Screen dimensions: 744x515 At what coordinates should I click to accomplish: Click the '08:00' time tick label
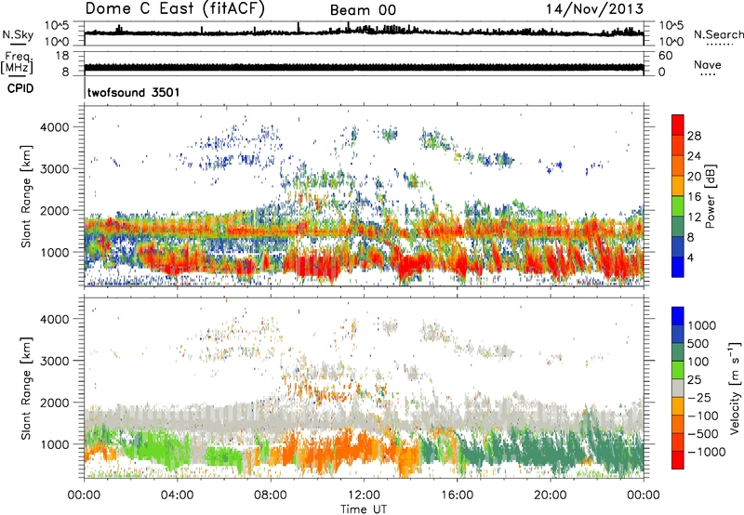pos(271,495)
